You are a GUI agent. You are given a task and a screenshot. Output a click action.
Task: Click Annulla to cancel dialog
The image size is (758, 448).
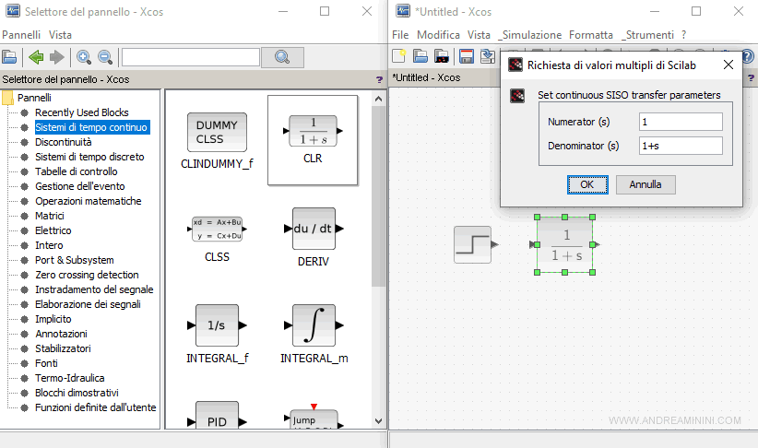point(645,184)
